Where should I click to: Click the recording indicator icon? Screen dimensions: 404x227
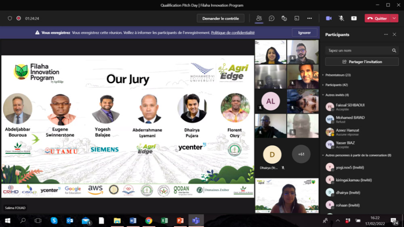19,18
